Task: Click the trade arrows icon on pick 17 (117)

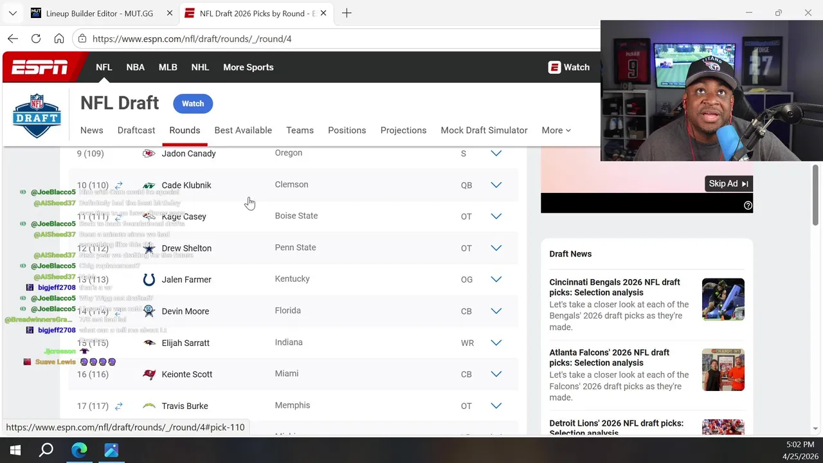Action: tap(118, 406)
